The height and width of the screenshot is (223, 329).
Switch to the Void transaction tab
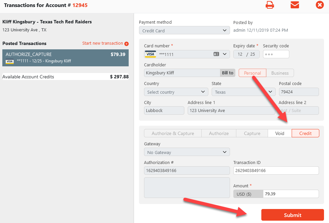tap(280, 133)
